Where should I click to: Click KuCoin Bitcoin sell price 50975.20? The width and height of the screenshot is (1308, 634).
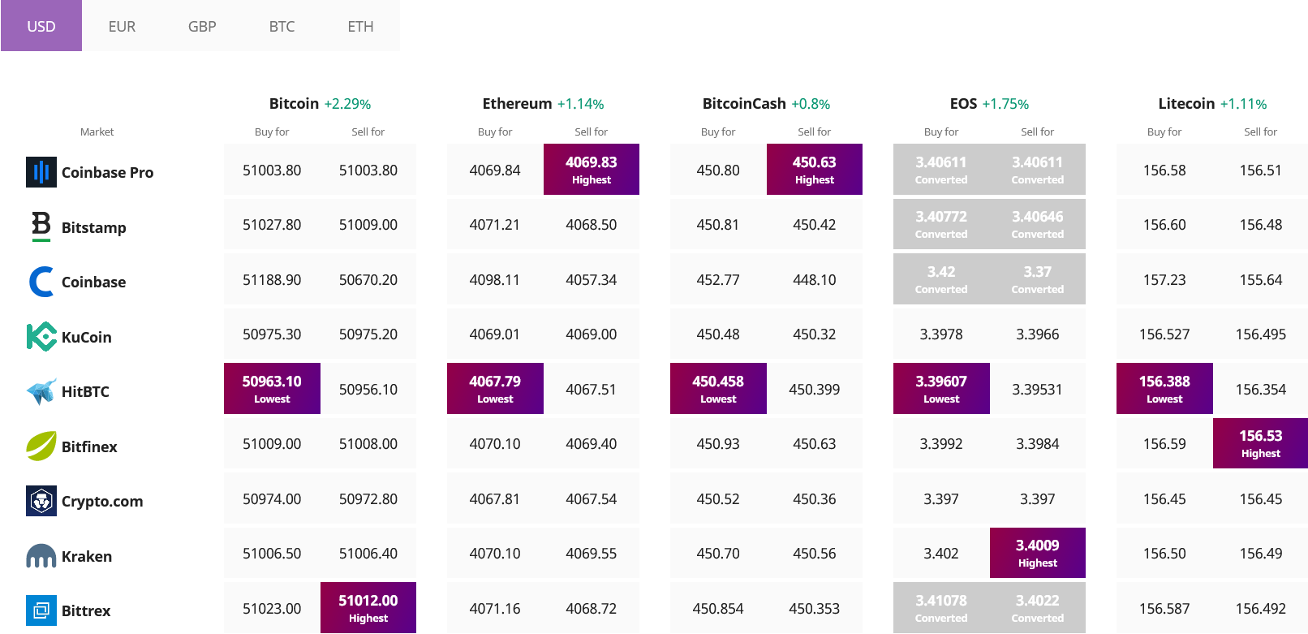click(368, 334)
